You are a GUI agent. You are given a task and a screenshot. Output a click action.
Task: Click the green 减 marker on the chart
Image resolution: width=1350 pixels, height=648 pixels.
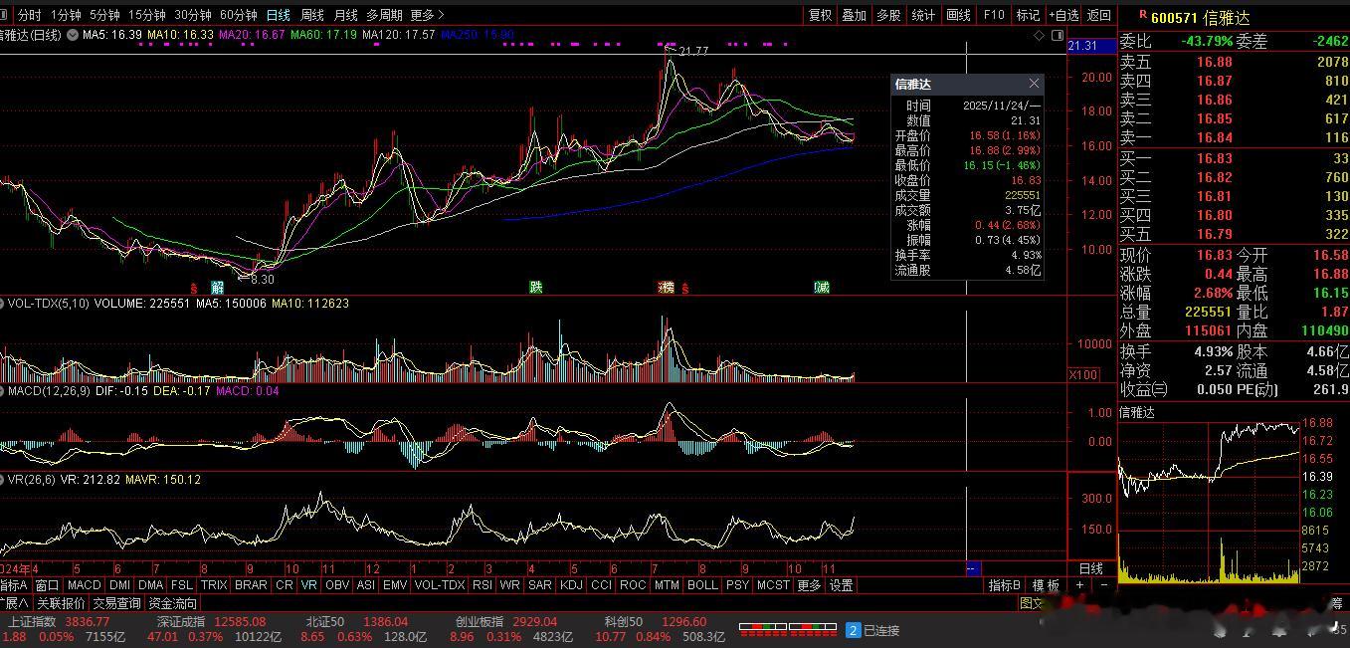click(x=822, y=288)
